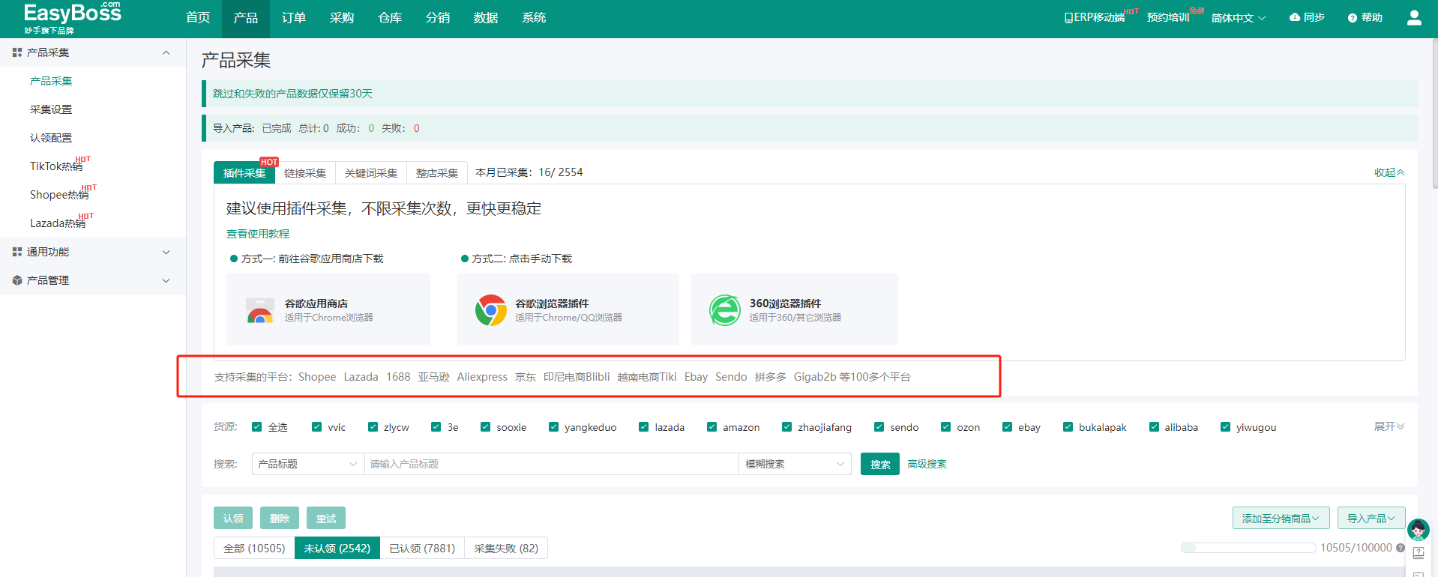Screen dimensions: 1438x577
Task: Uncheck the zhaojiafang source checkbox
Action: 786,427
